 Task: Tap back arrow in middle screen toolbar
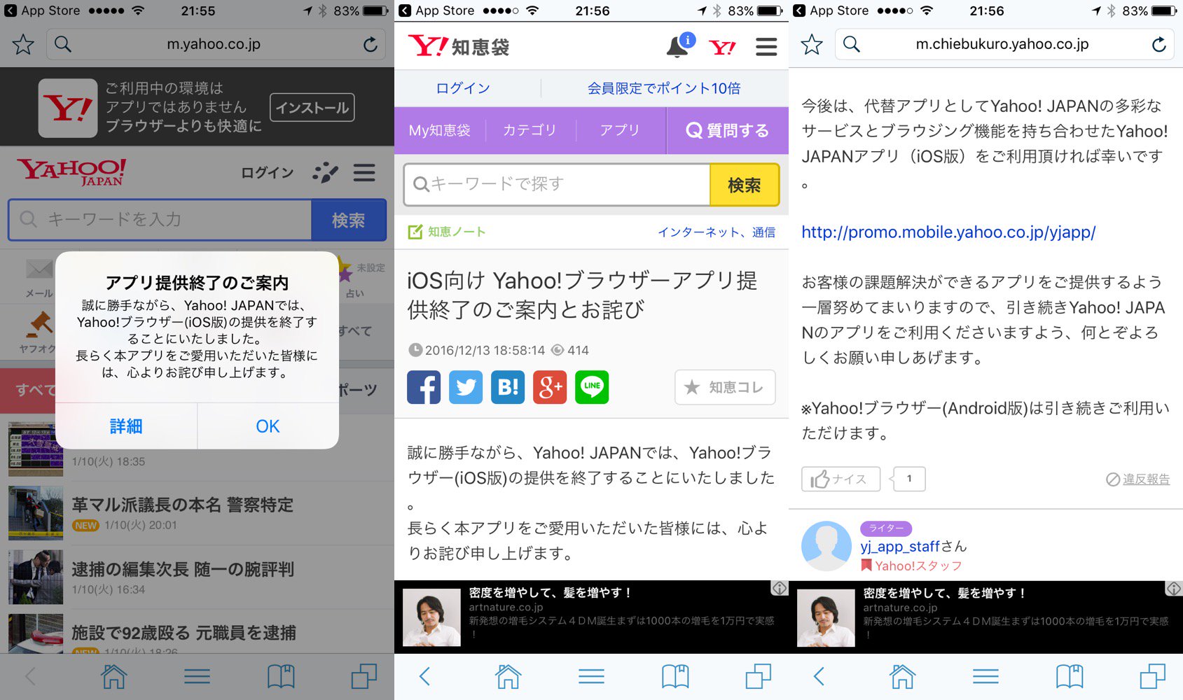click(424, 676)
